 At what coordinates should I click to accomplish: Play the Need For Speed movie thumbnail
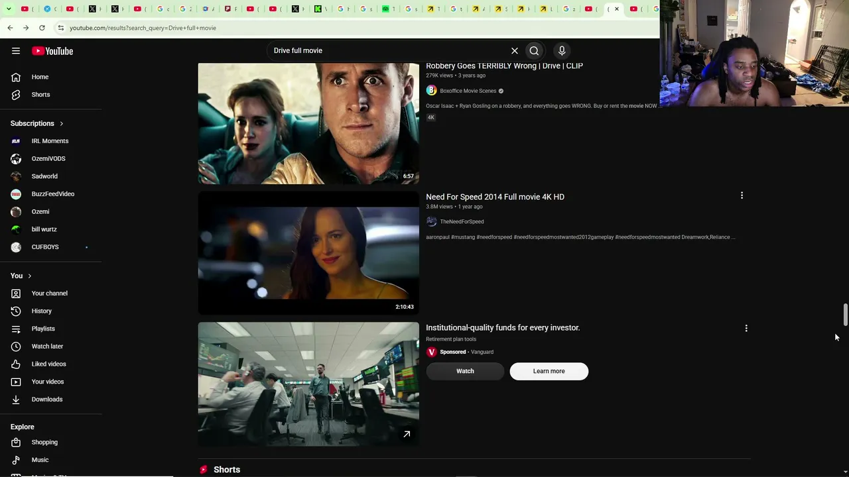pyautogui.click(x=308, y=253)
